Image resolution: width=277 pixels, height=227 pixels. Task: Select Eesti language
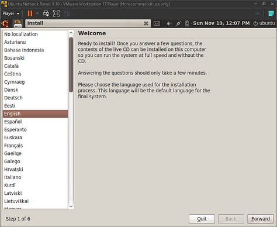[35, 106]
